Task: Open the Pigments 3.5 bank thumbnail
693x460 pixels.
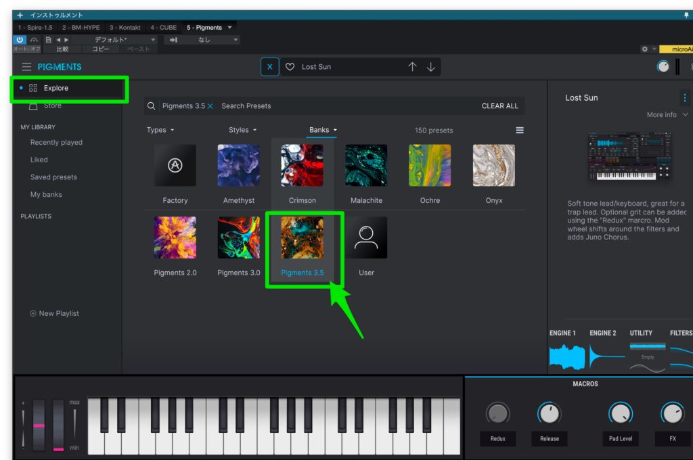Action: (x=303, y=237)
